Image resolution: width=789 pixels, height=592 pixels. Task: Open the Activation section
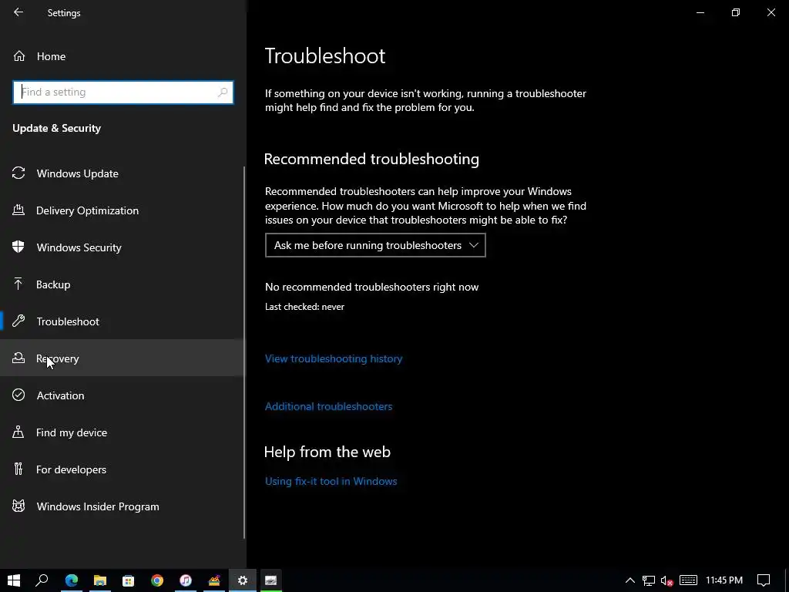[123, 395]
